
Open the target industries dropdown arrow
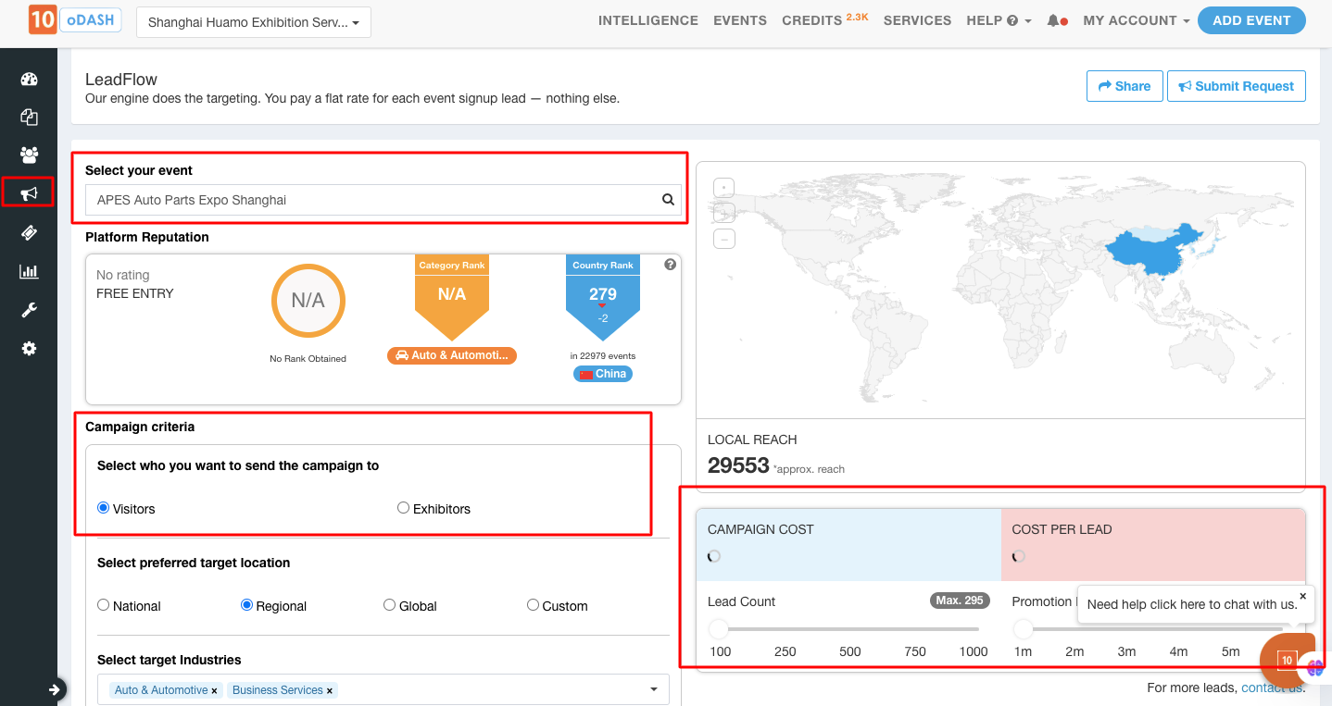tap(654, 690)
